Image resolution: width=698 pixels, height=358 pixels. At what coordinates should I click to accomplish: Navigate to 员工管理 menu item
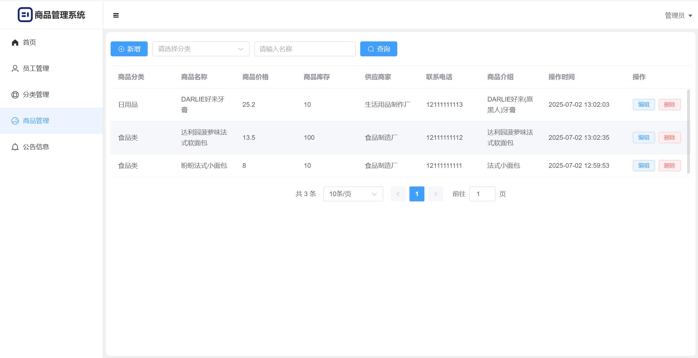36,68
